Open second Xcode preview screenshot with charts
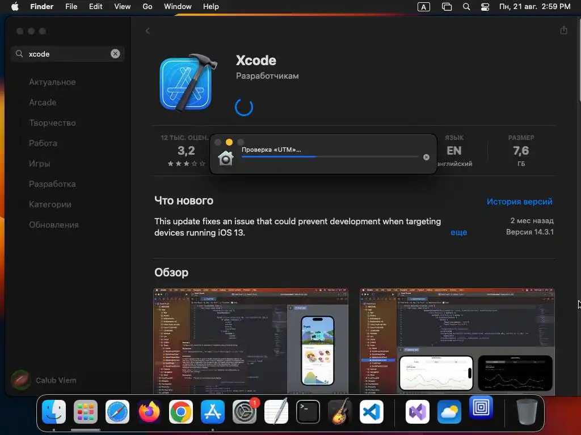 tap(457, 340)
